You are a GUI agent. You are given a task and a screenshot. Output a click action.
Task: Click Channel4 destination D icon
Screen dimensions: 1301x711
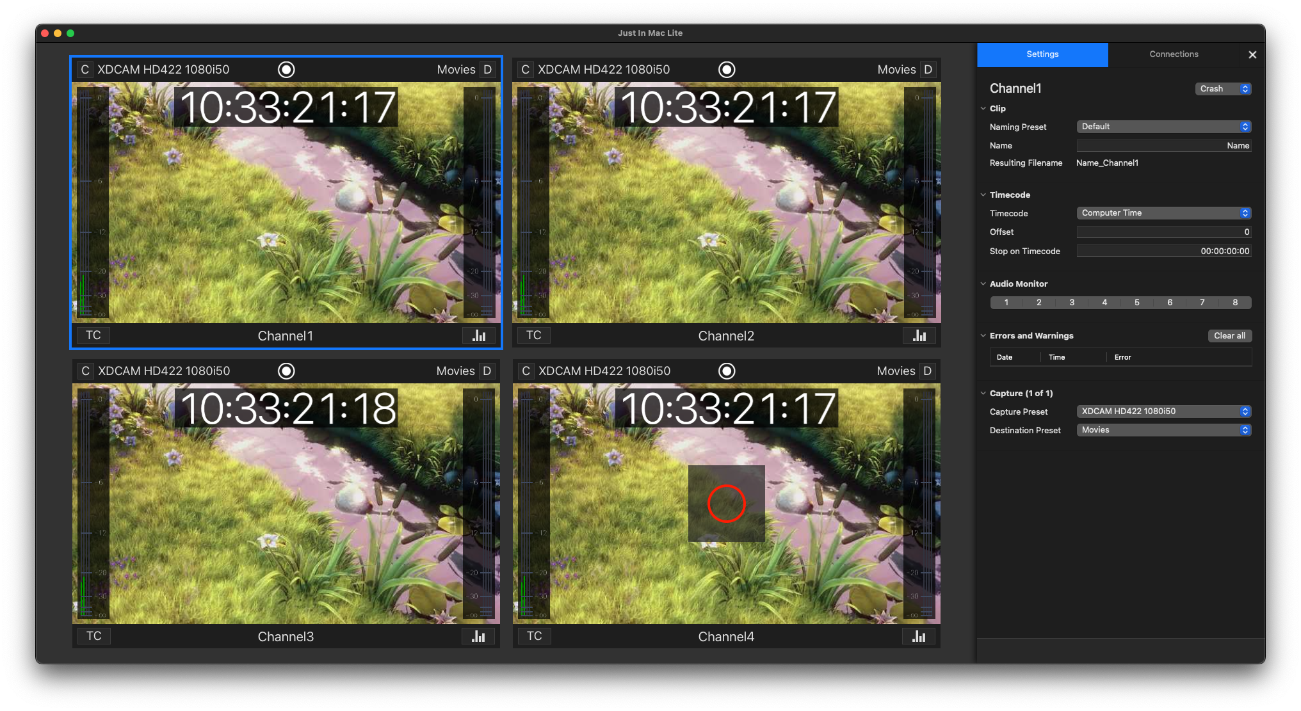pos(928,371)
